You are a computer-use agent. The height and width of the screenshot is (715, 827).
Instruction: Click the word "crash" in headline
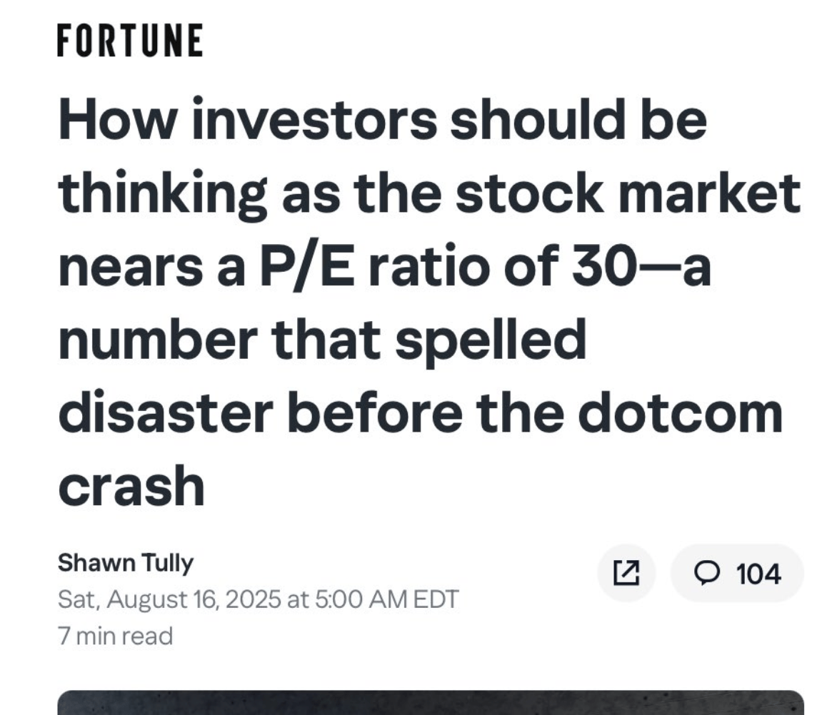tap(131, 485)
